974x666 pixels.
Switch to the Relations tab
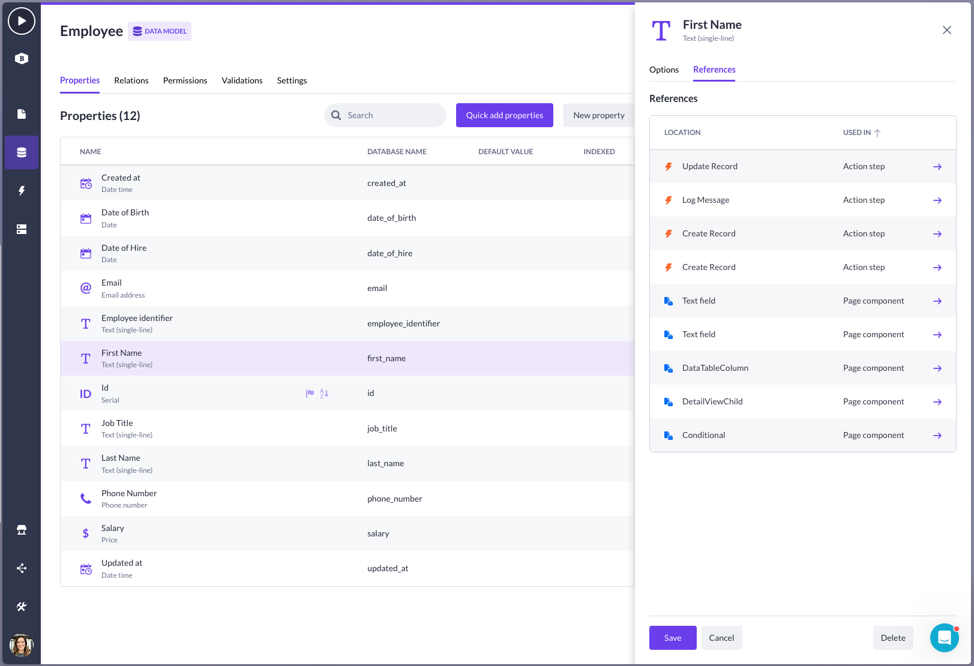131,80
